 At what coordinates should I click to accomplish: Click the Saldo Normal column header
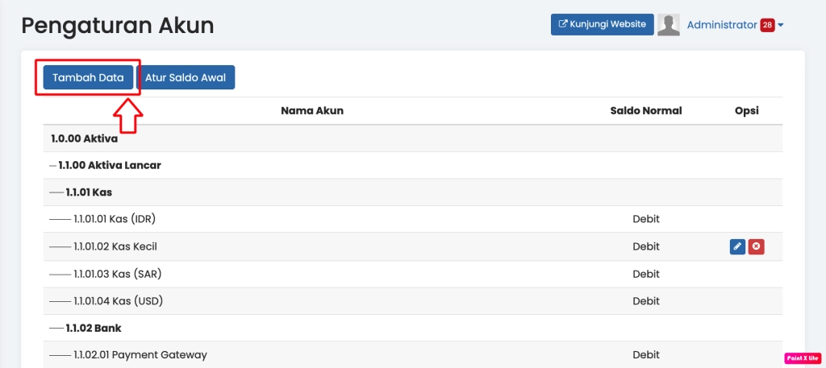tap(646, 111)
